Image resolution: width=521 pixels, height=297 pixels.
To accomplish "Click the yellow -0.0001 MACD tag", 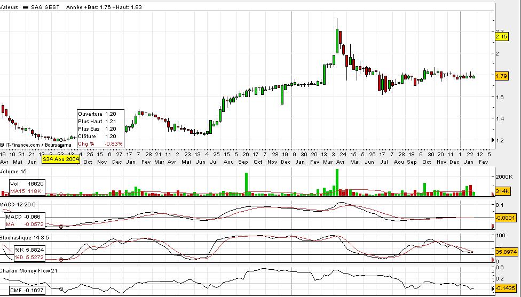I will [505, 218].
